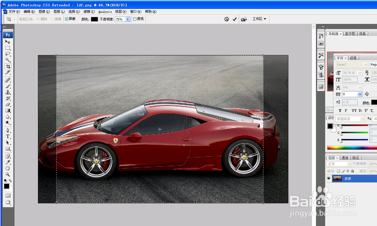Cancel the crop operation icon
Image resolution: width=377 pixels, height=226 pixels.
pyautogui.click(x=227, y=19)
